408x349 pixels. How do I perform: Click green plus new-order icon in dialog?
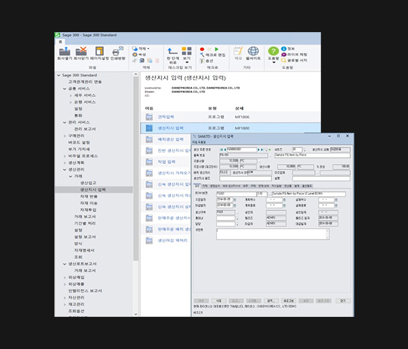(x=270, y=150)
